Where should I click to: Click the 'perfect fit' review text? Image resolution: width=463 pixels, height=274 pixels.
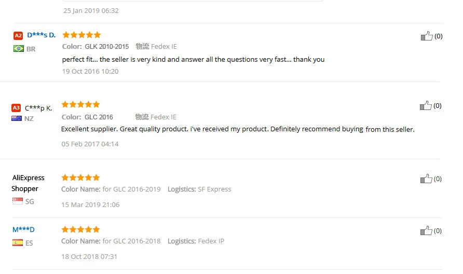tap(193, 59)
